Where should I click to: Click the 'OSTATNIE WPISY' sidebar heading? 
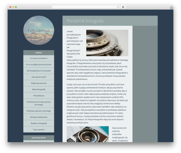coord(39,138)
